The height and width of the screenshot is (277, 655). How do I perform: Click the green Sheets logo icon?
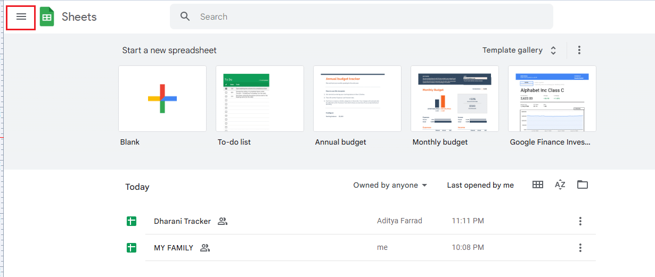point(47,17)
